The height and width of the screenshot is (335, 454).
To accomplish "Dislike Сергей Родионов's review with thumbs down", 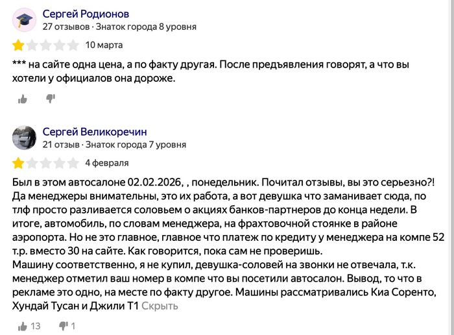I will coord(51,99).
